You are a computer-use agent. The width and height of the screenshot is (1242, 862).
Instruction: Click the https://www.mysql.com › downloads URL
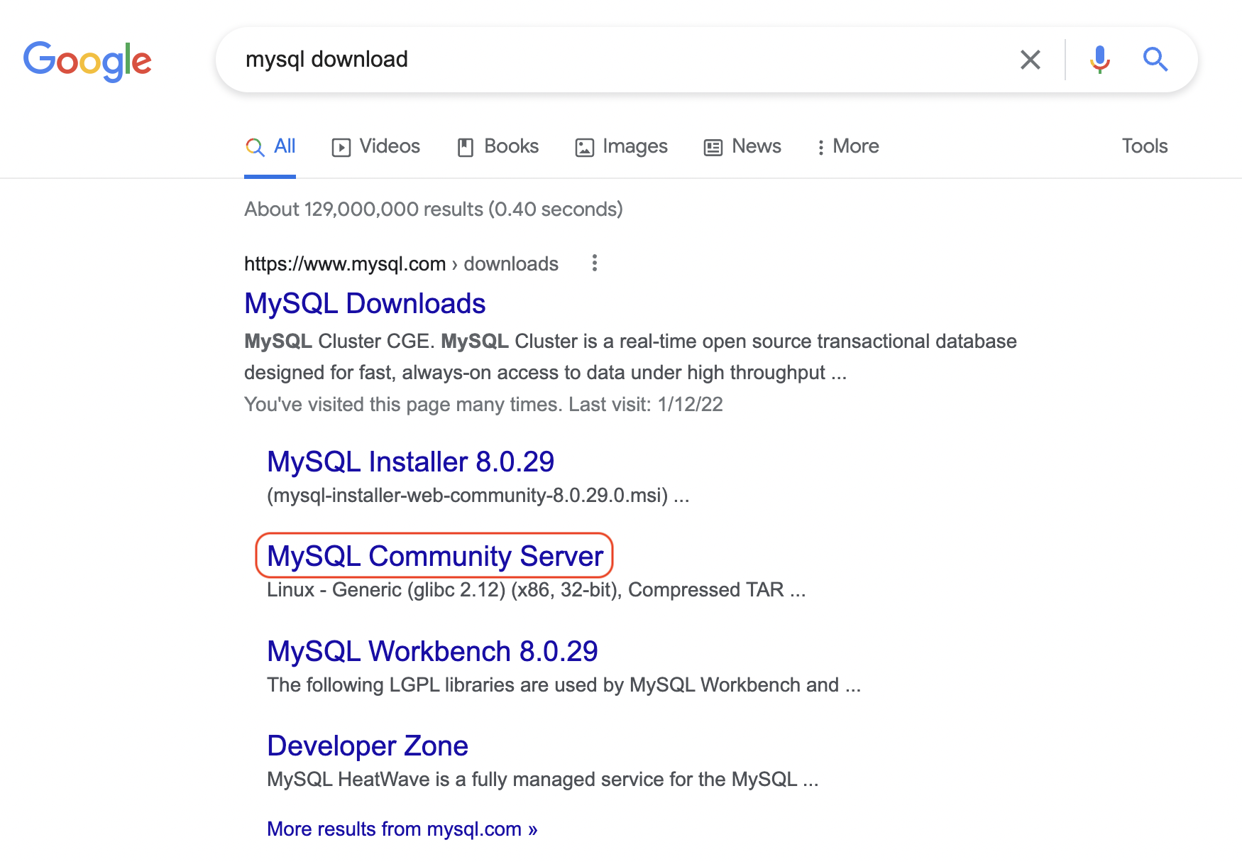pos(401,264)
